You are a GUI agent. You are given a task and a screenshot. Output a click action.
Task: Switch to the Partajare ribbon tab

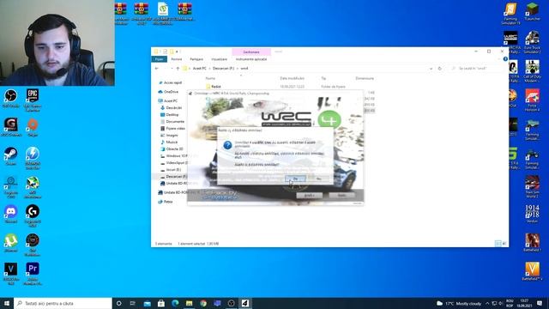(196, 59)
